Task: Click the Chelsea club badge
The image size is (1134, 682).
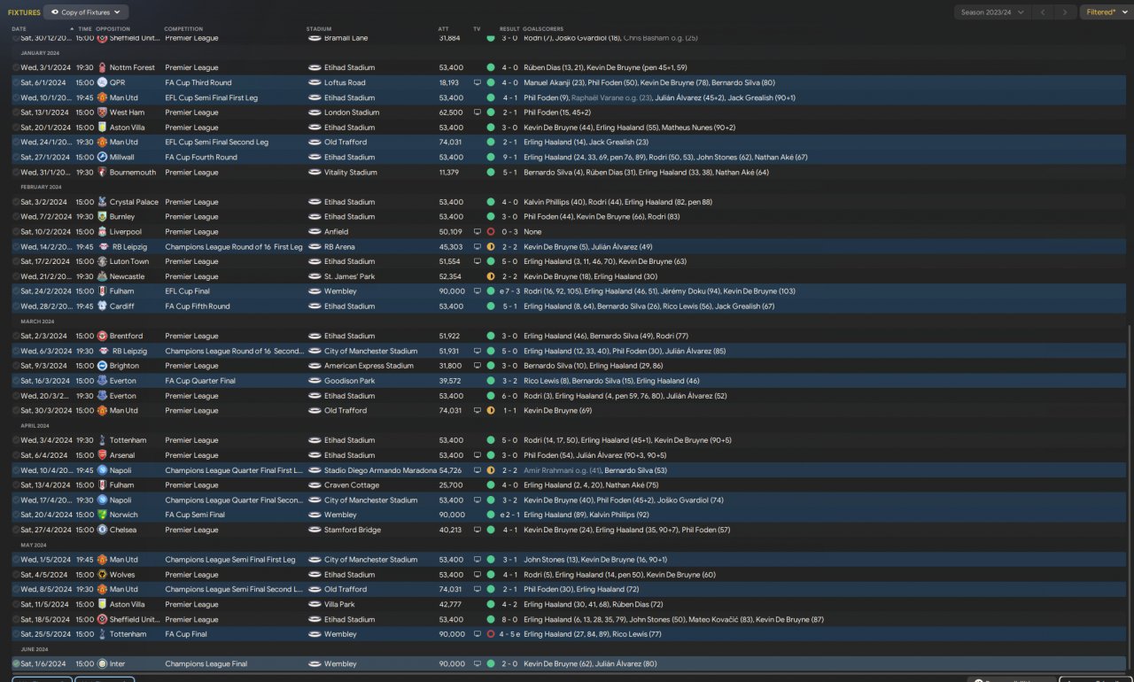Action: (102, 530)
